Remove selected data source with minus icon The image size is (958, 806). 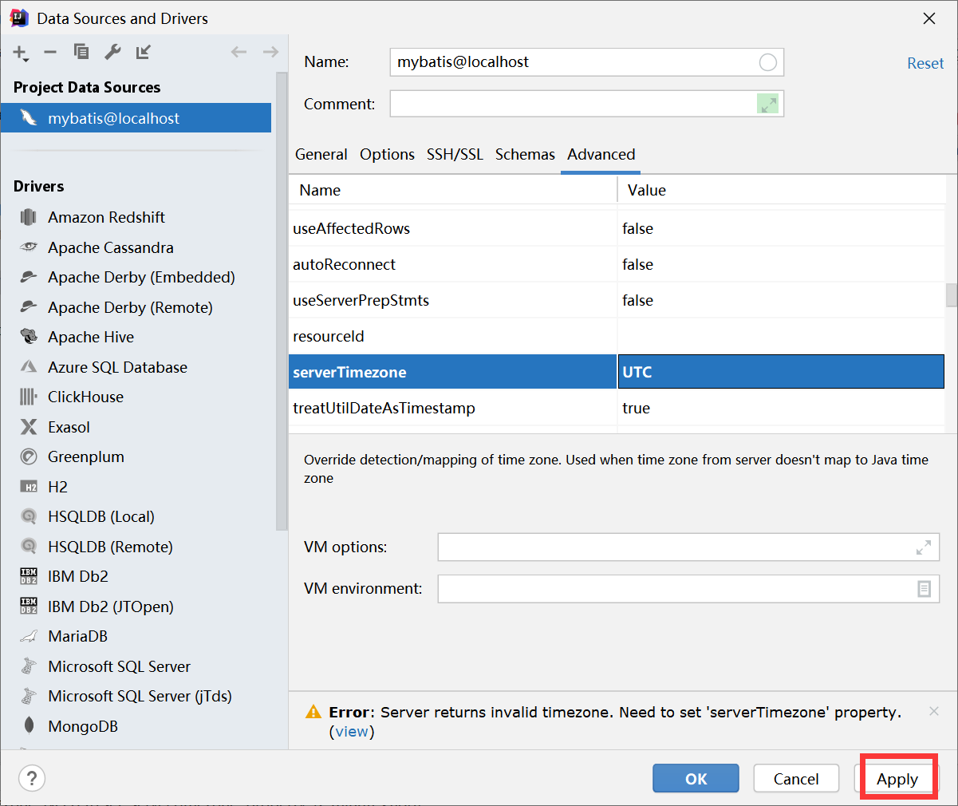pyautogui.click(x=50, y=52)
